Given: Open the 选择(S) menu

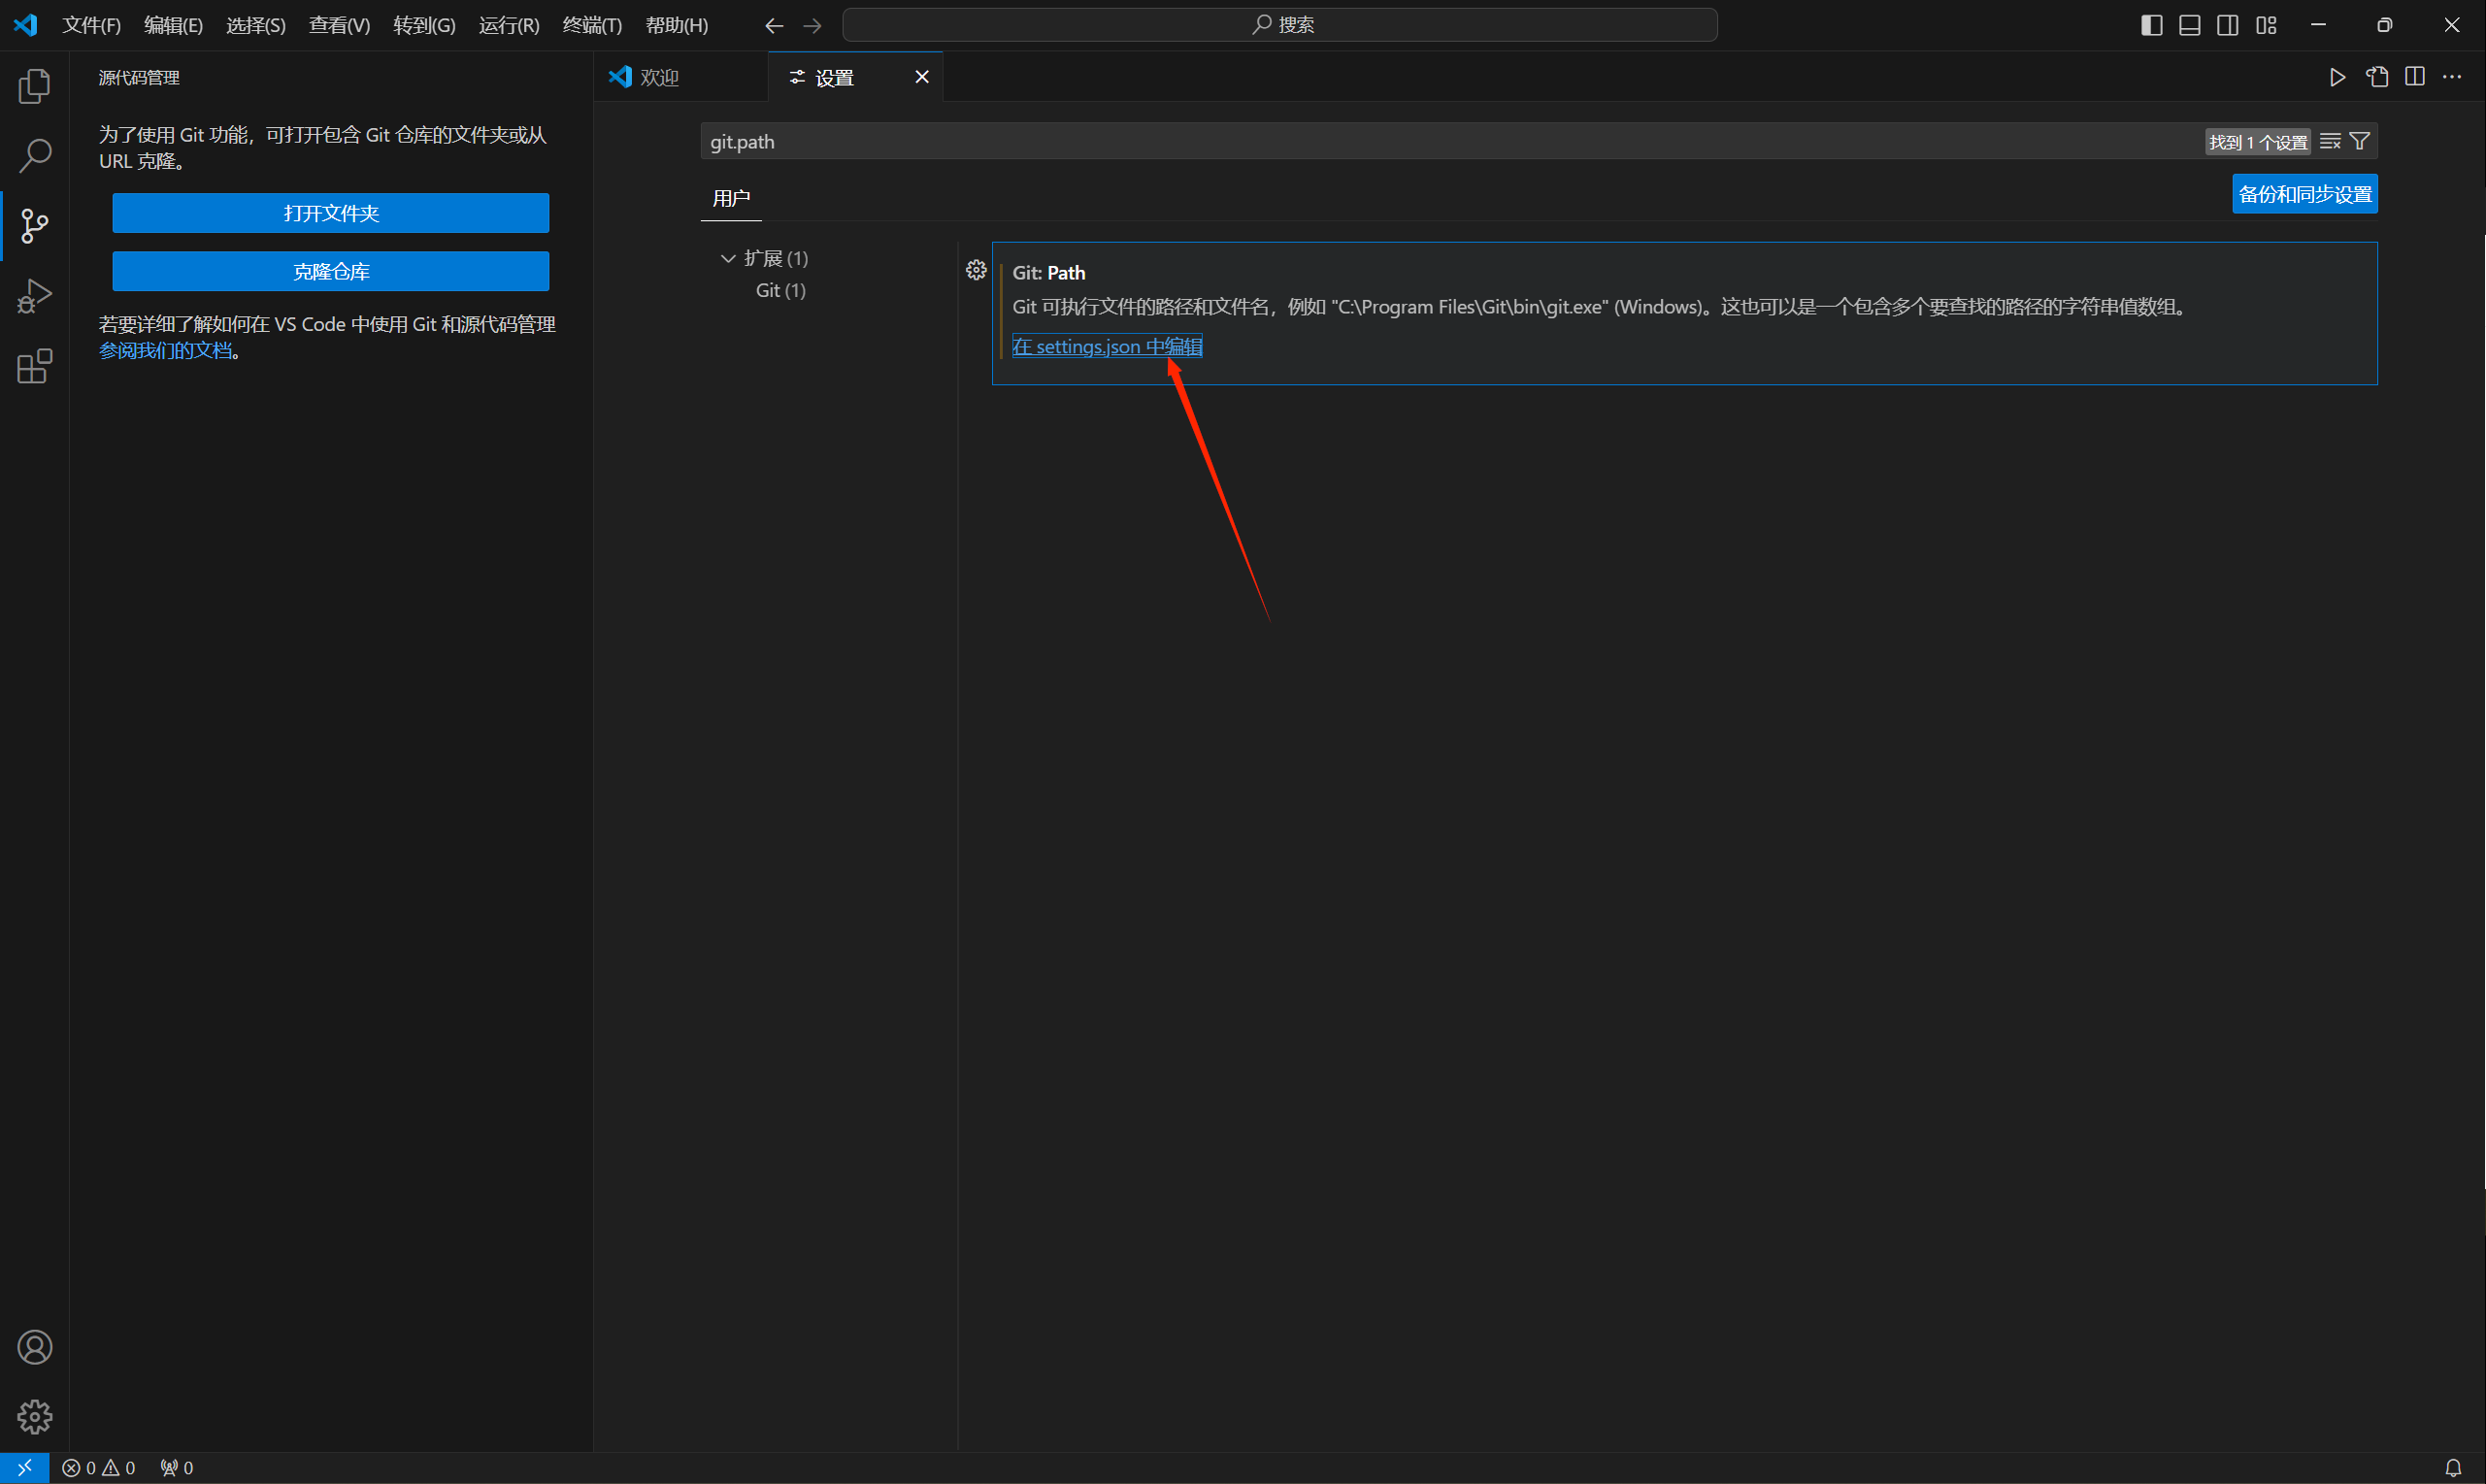Looking at the screenshot, I should (256, 25).
